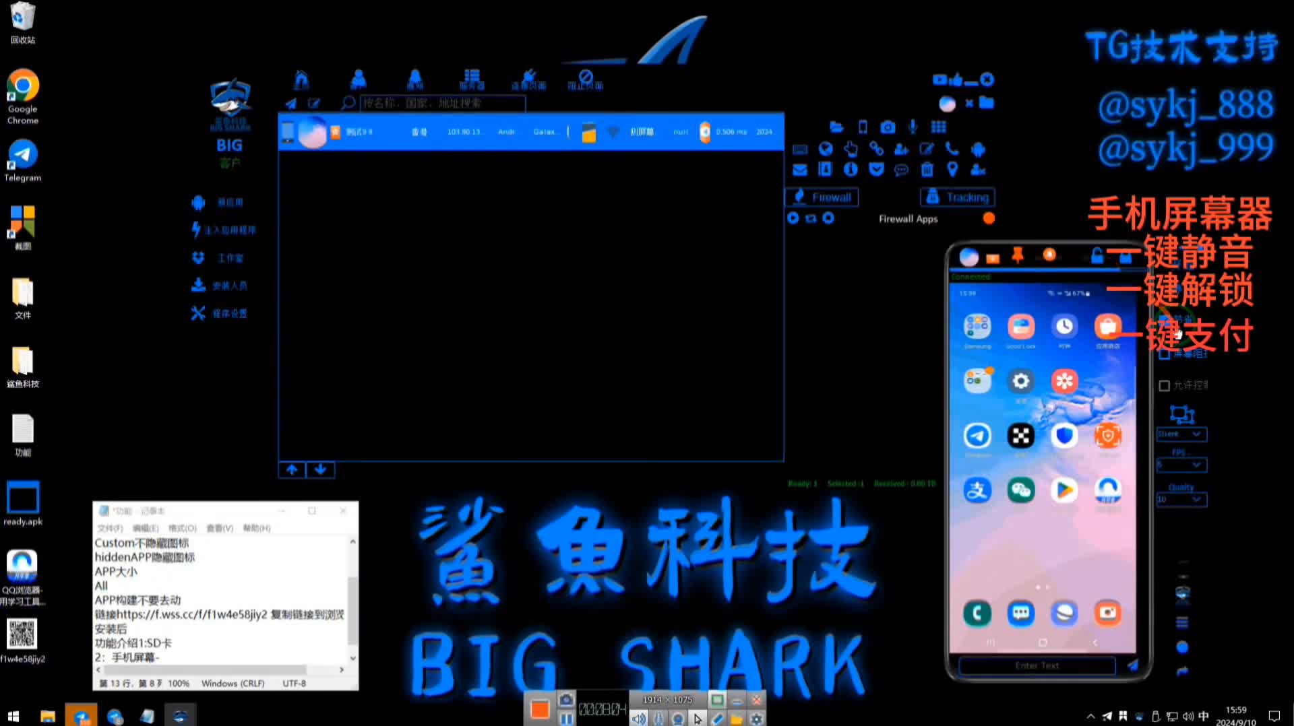The width and height of the screenshot is (1294, 726).
Task: Open the home icon in the top toolbar
Action: [301, 79]
